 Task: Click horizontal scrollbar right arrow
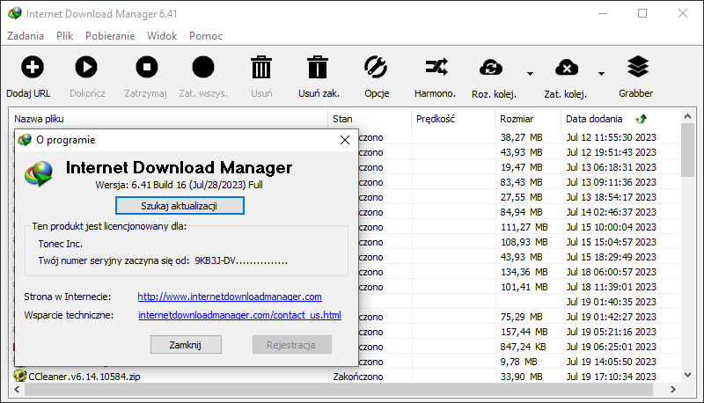coord(672,390)
